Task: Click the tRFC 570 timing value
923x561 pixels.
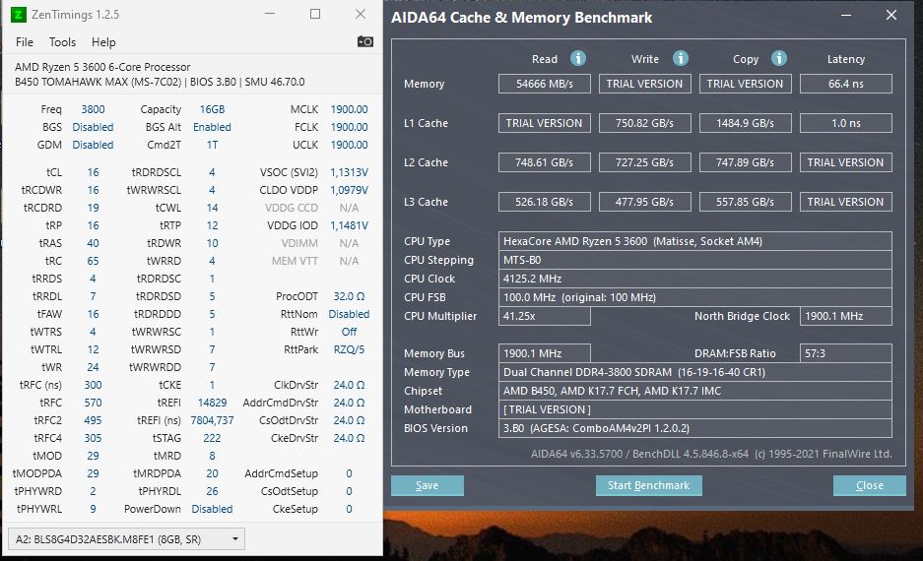Action: [x=93, y=403]
